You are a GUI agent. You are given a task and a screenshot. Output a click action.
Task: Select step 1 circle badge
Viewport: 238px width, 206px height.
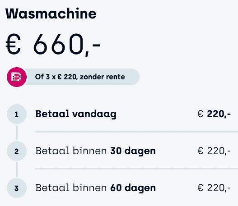click(x=17, y=114)
